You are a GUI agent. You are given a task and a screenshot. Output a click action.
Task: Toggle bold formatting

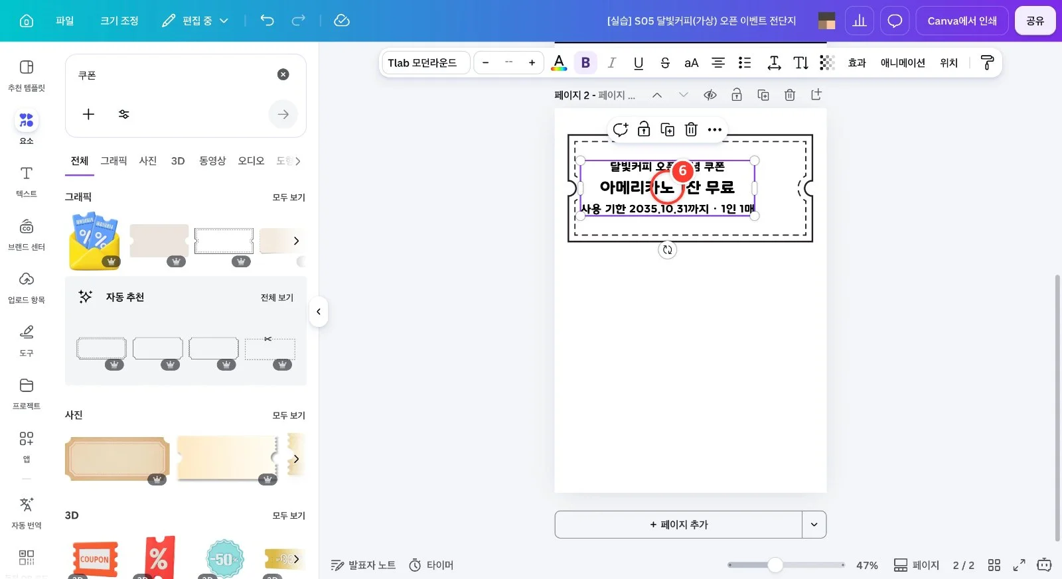coord(585,62)
